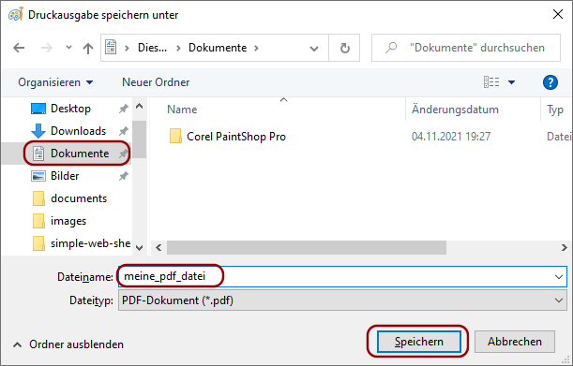Click the view layout icon

(491, 82)
